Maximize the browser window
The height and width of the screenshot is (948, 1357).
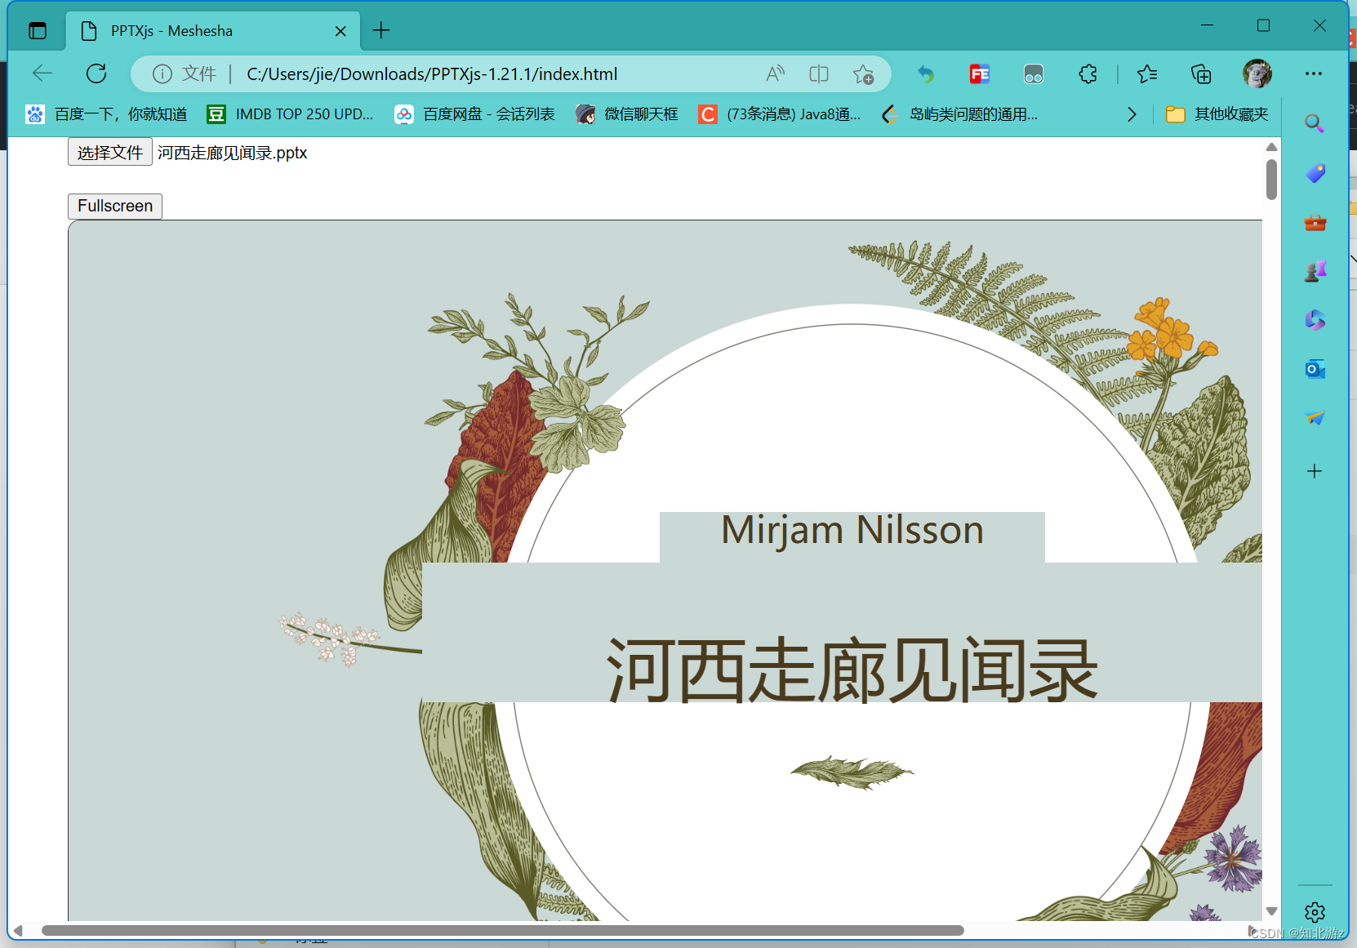[1263, 25]
